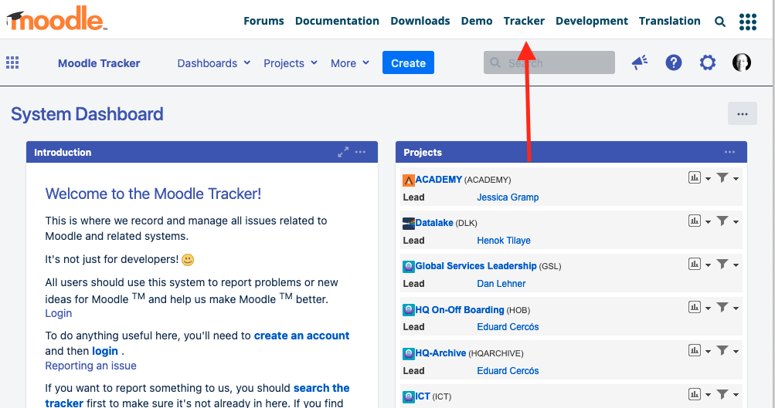The image size is (775, 408).
Task: Open Projects gadget options menu
Action: click(x=729, y=152)
